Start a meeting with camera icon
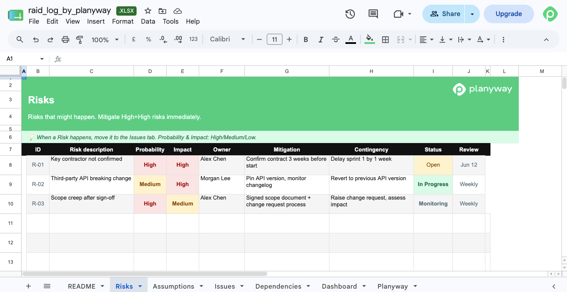Image resolution: width=567 pixels, height=292 pixels. pyautogui.click(x=398, y=14)
